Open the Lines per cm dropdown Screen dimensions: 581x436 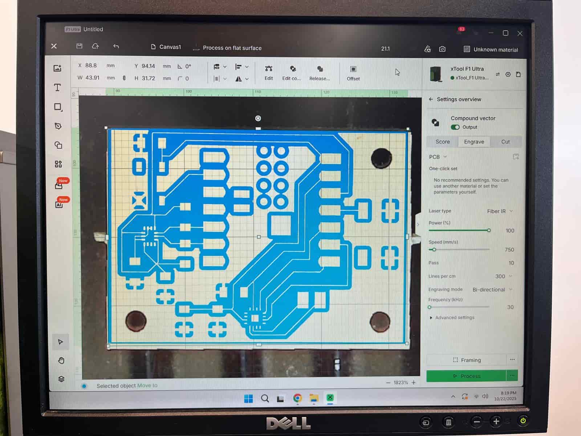[x=503, y=276]
